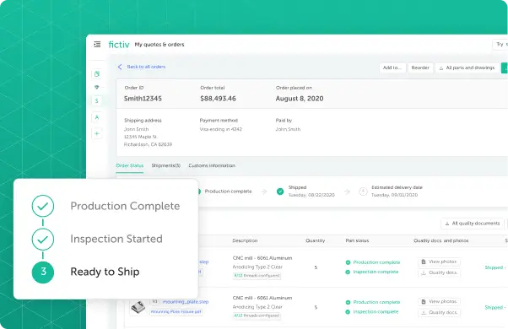Click the Try button in the header
508x329 pixels.
coord(500,45)
